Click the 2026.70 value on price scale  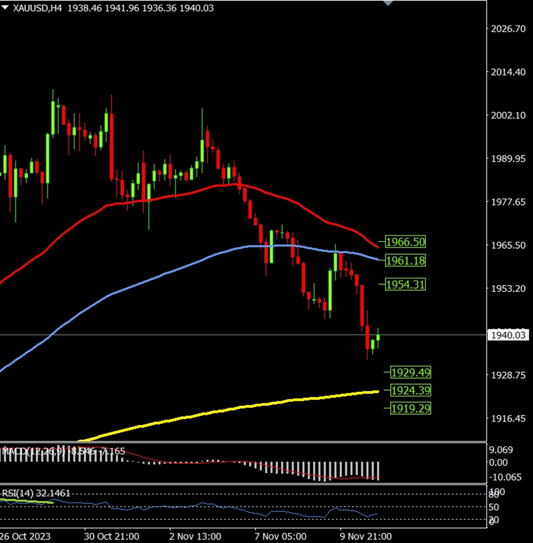pos(508,28)
